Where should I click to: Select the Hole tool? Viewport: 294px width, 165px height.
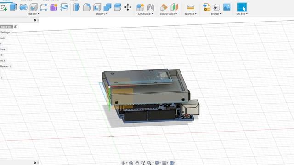pyautogui.click(x=34, y=7)
